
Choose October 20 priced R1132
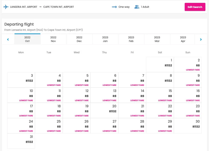pyautogui.click(x=104, y=110)
